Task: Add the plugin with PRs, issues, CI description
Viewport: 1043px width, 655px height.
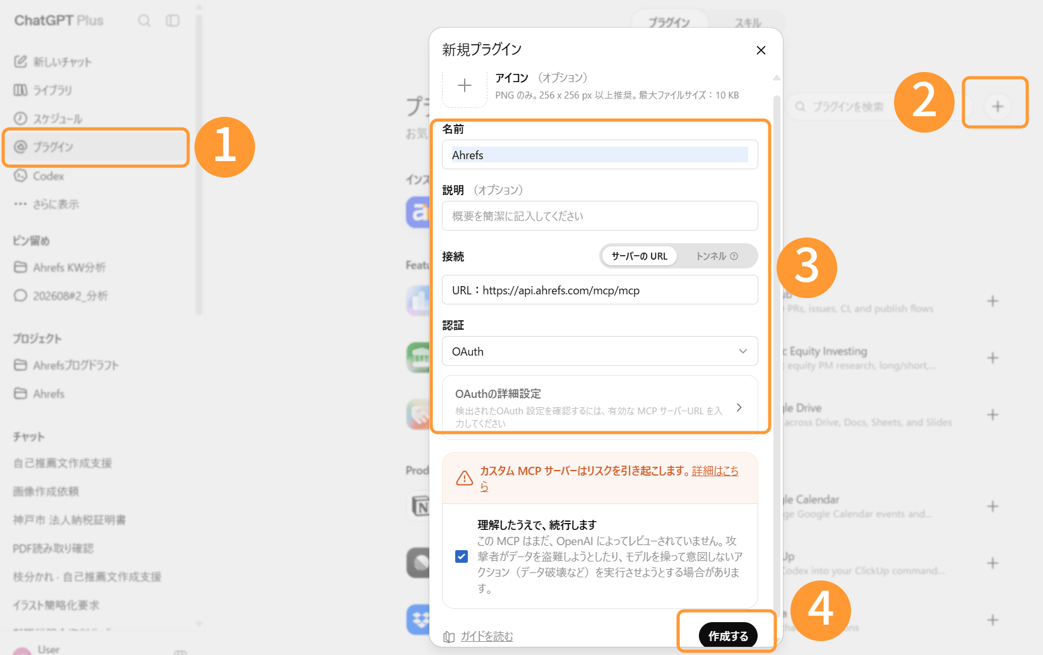Action: (x=992, y=301)
